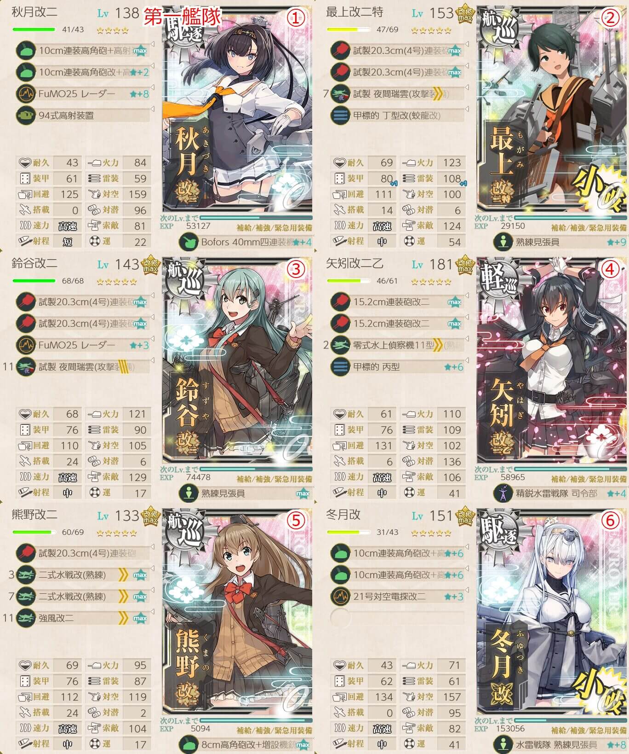Click 補給/補強/緊急用装備 under Kumano's card

[x=274, y=730]
